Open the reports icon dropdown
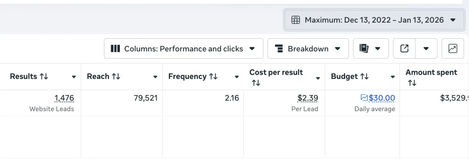Viewport: 469px width, 161px height. point(371,49)
